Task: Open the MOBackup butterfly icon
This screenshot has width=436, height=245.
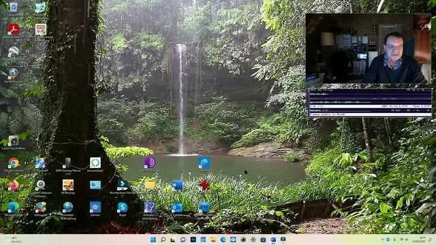Action: 67,185
